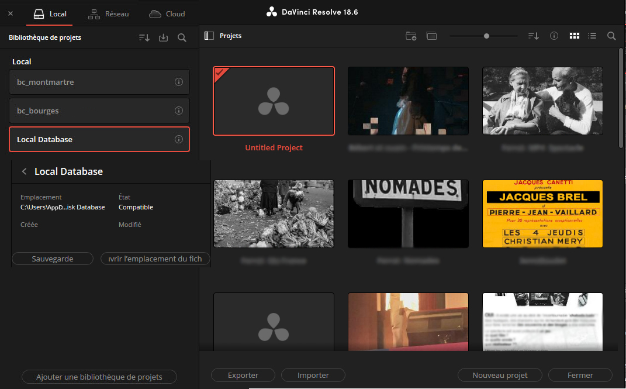The height and width of the screenshot is (389, 626).
Task: Switch to the Cloud tab
Action: point(167,14)
